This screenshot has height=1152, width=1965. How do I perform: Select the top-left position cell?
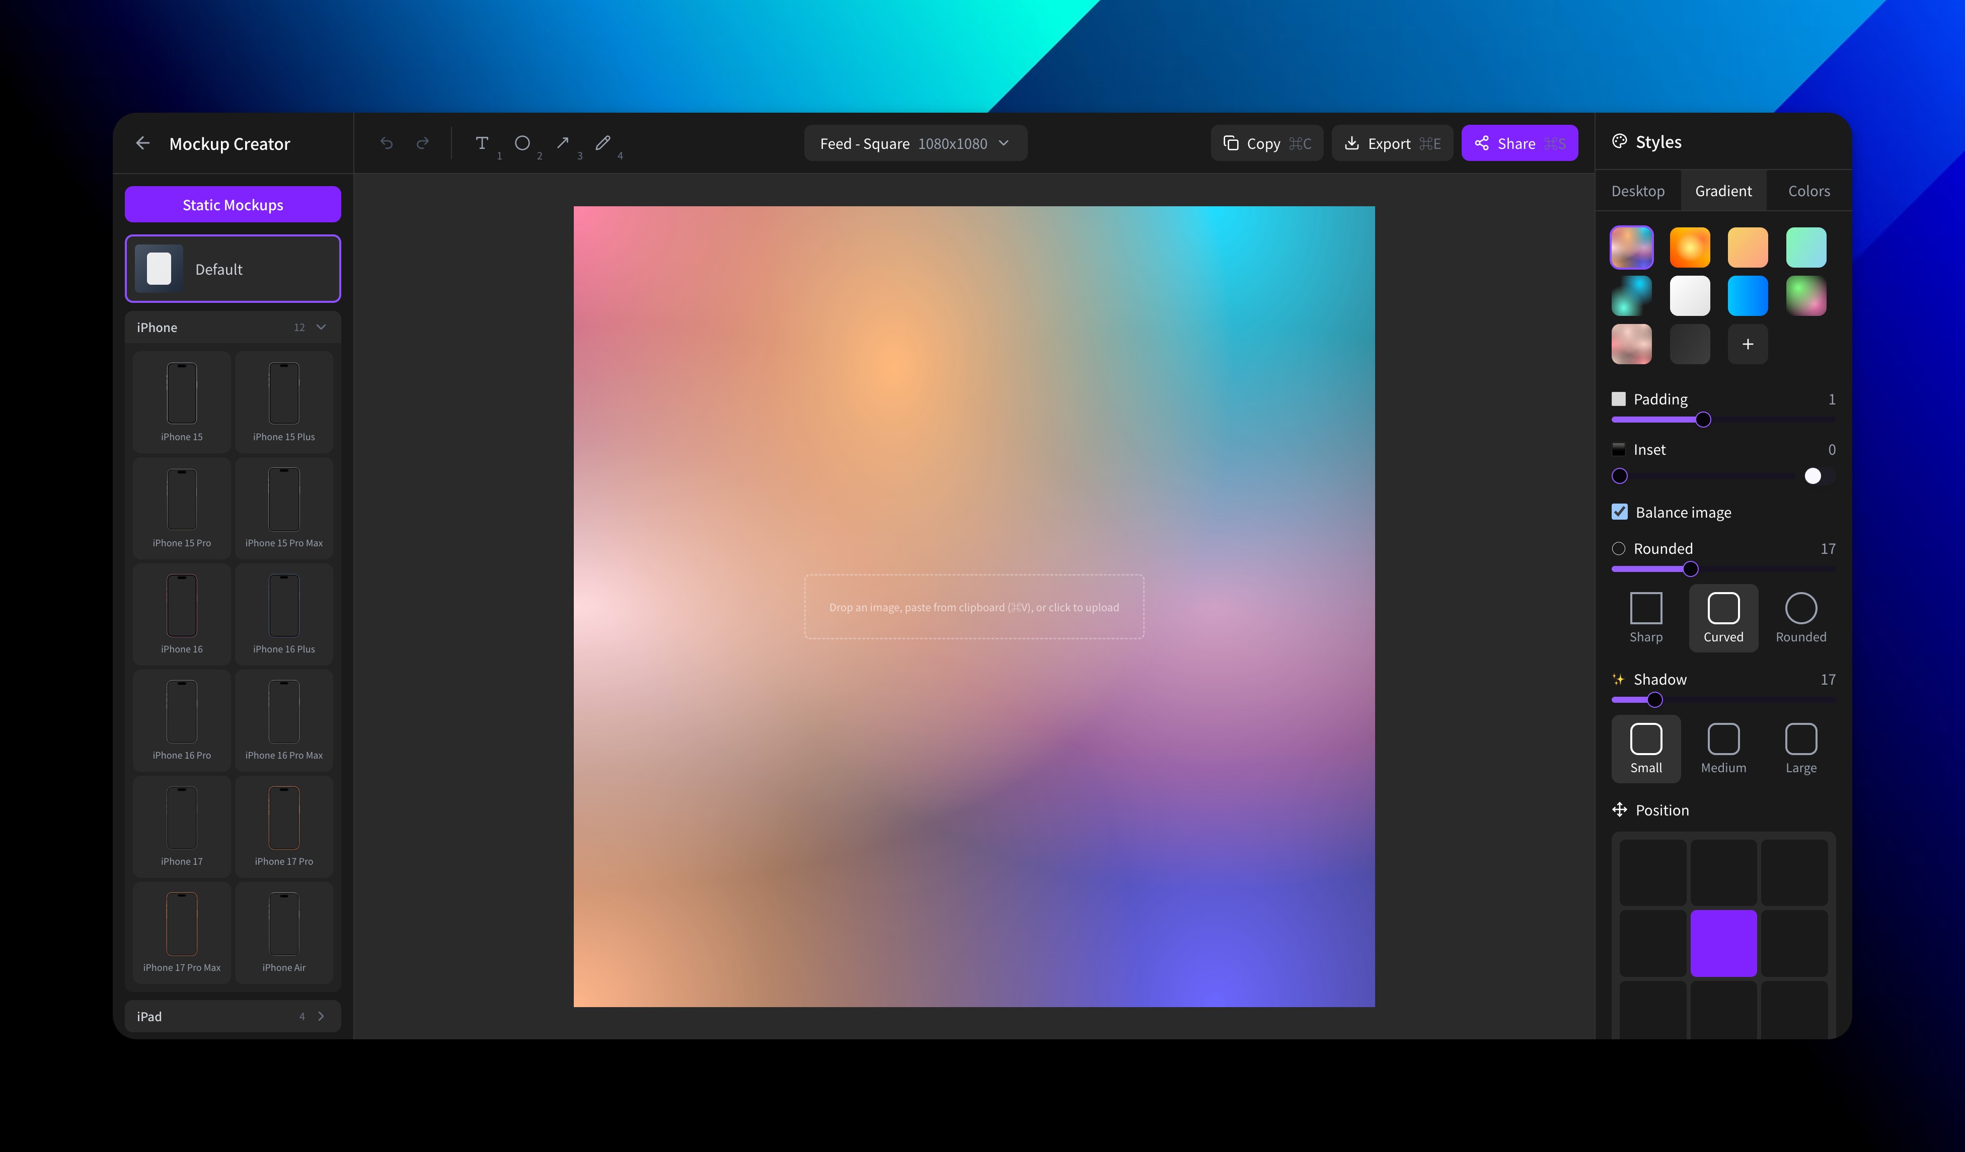click(x=1653, y=873)
